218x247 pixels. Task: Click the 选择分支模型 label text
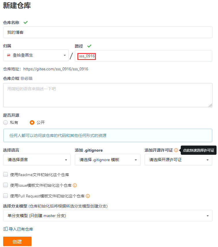pos(15,206)
